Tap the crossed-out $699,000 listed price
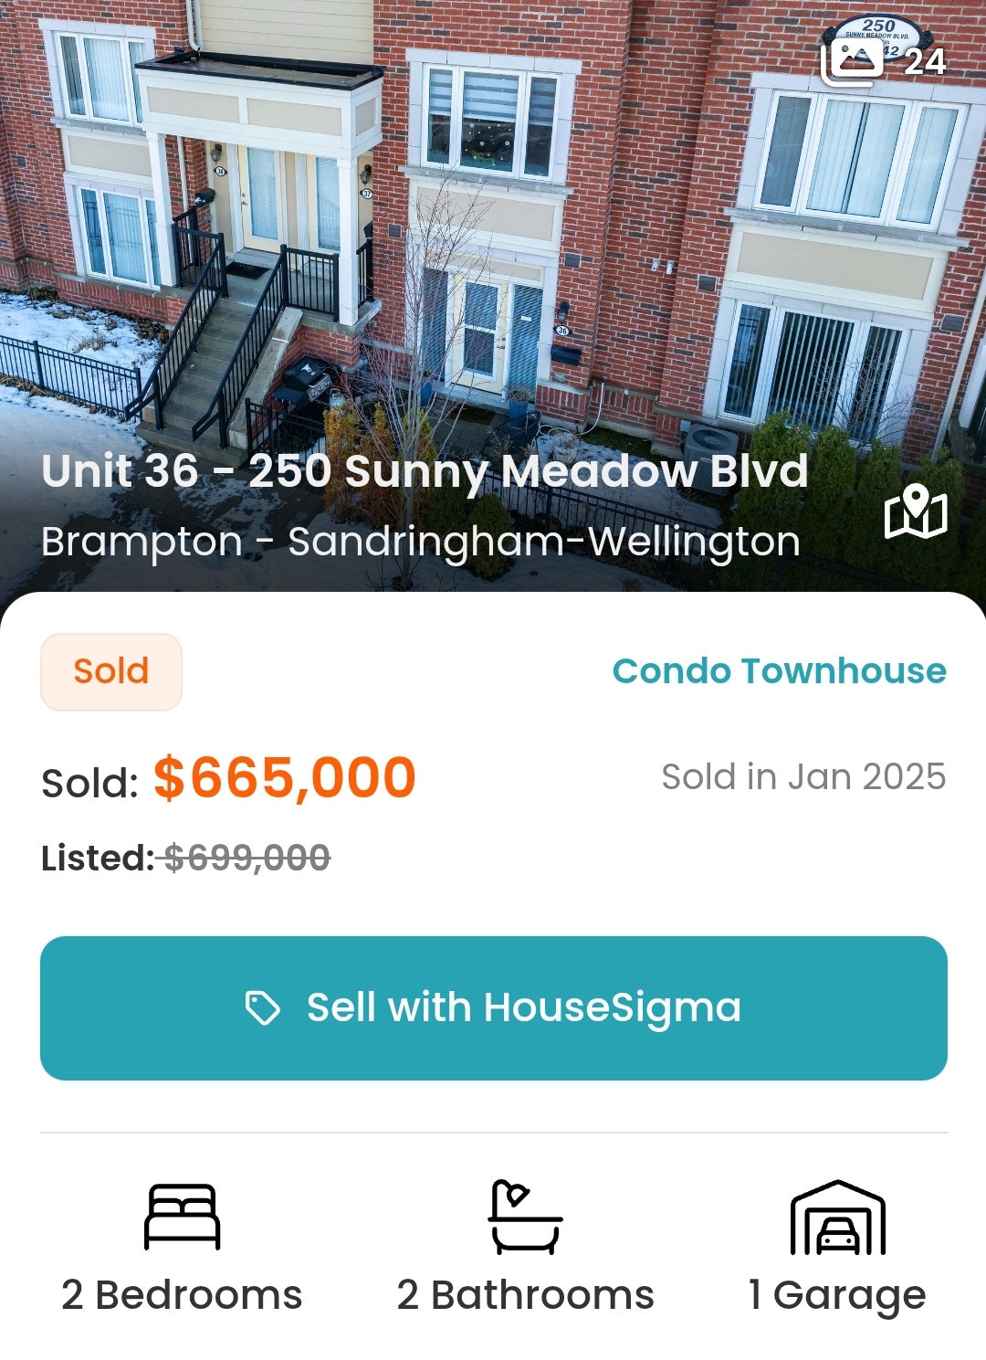Screen dimensions: 986x1360 coord(246,858)
